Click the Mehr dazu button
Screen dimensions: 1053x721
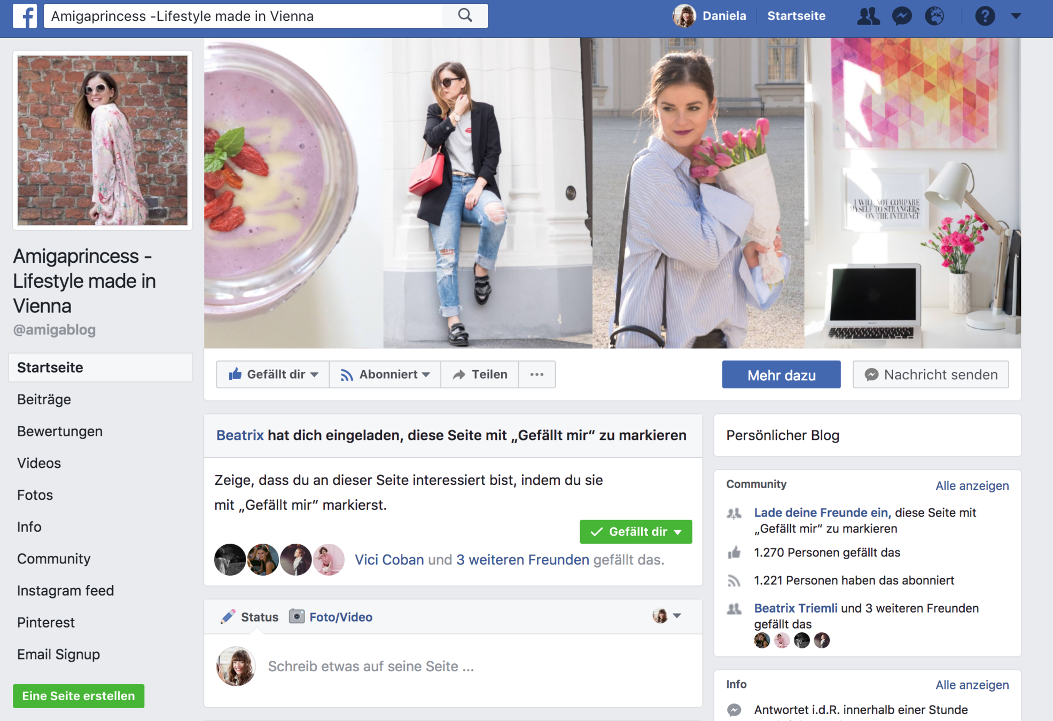tap(781, 375)
